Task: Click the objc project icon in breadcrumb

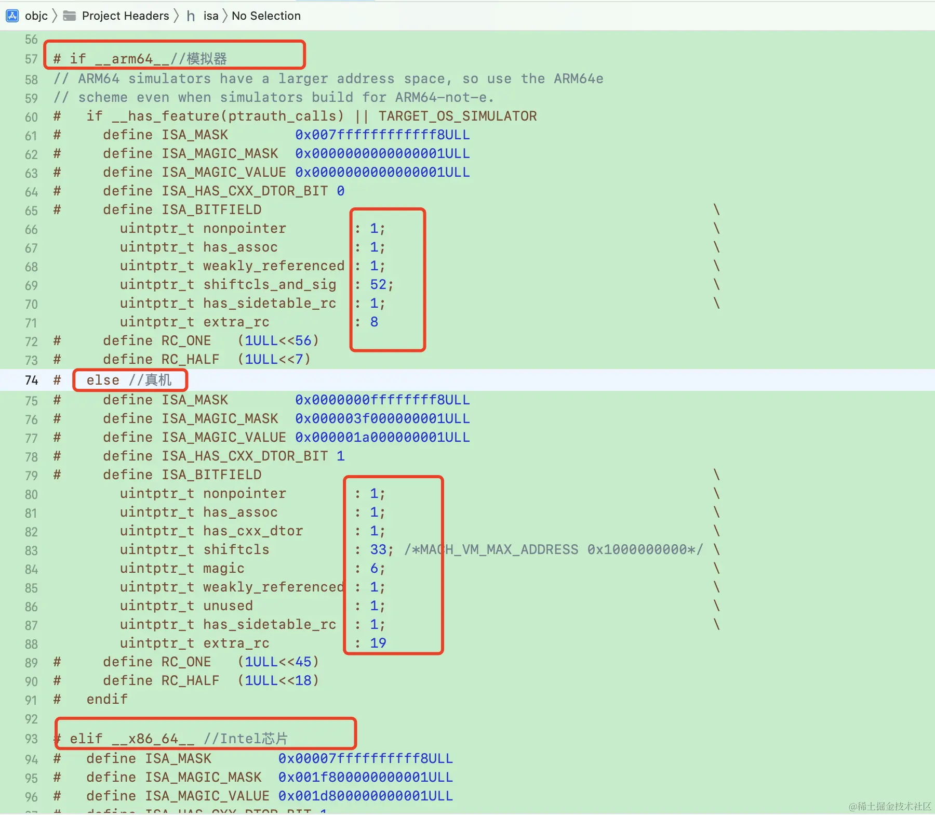Action: (x=12, y=16)
